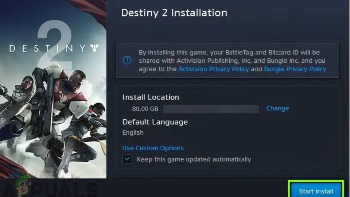Screen dimensions: 350x197
Task: Select the English default language value
Action: tap(133, 133)
